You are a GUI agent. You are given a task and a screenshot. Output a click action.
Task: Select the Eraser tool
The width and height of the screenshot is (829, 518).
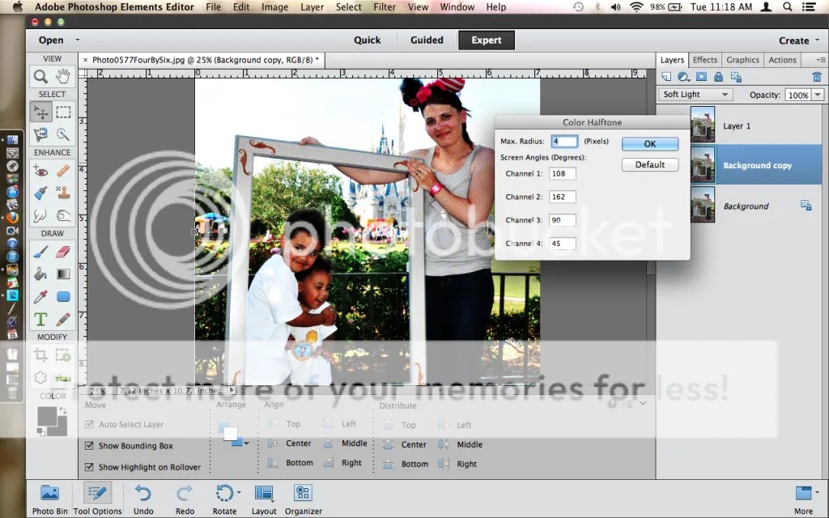[63, 252]
